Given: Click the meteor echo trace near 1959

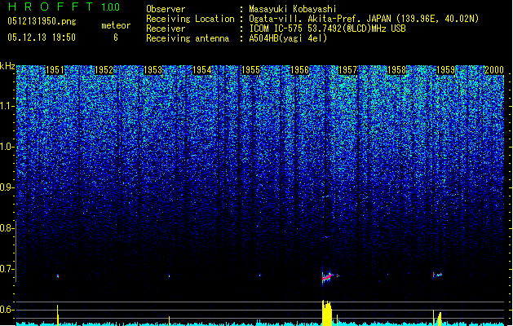Looking at the screenshot, I should pyautogui.click(x=437, y=275).
